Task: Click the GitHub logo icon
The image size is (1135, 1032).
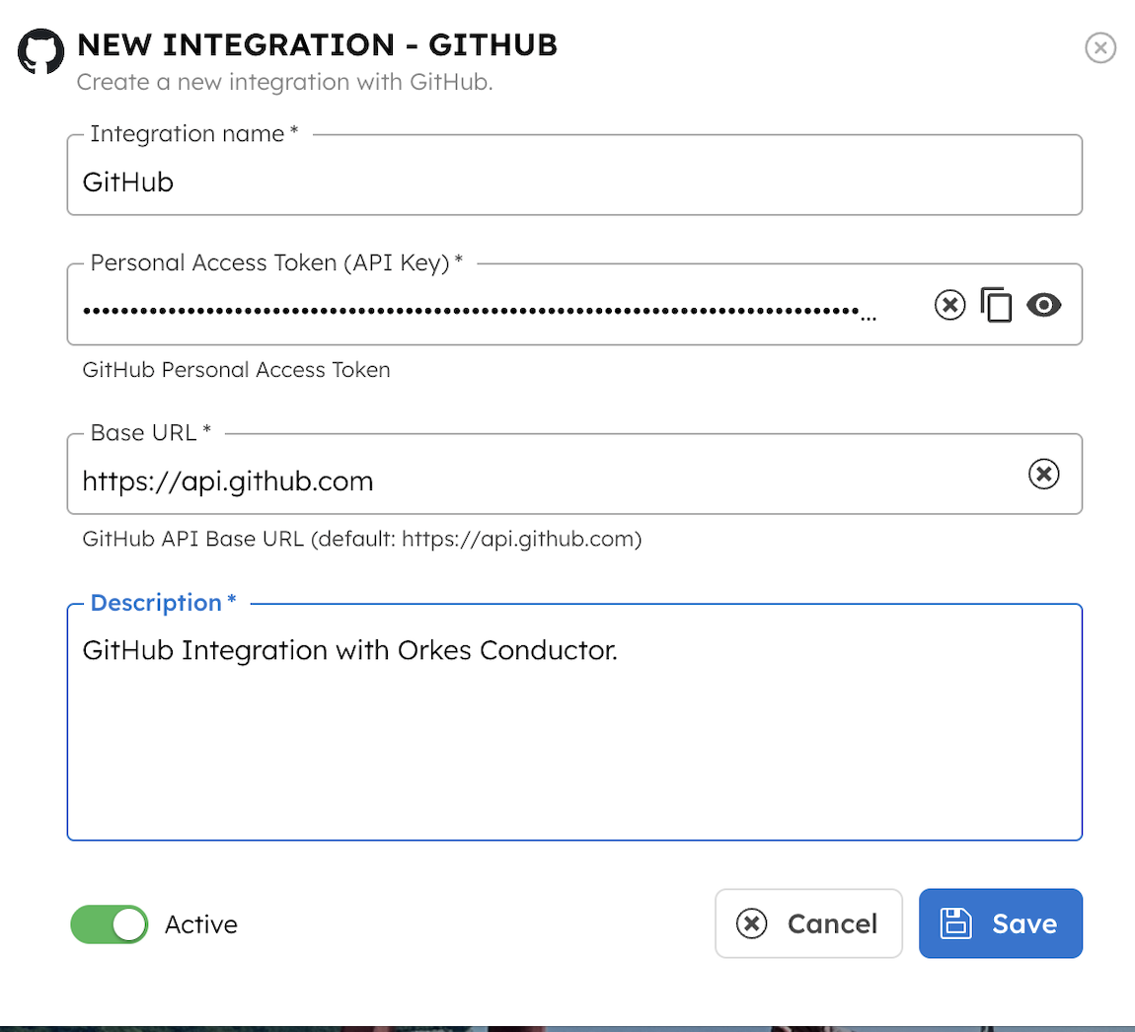Action: 40,50
